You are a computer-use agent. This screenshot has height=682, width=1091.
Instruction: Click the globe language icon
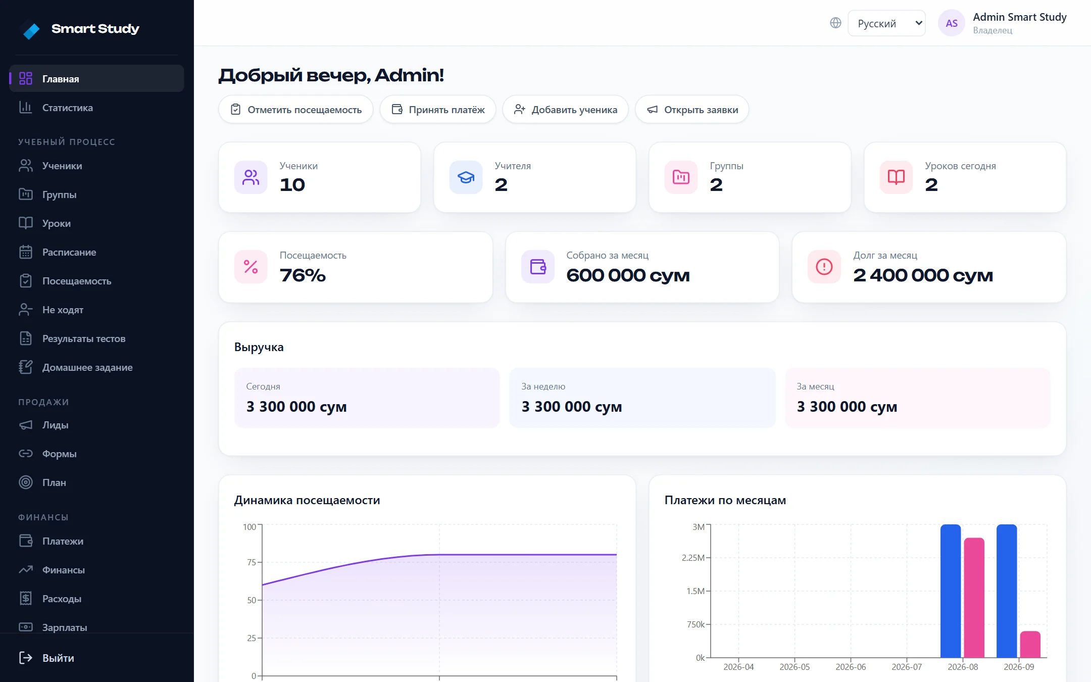(x=835, y=23)
